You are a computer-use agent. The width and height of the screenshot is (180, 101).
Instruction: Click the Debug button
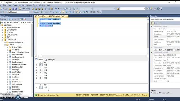(45, 12)
